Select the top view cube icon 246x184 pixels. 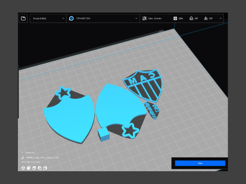tap(34, 168)
